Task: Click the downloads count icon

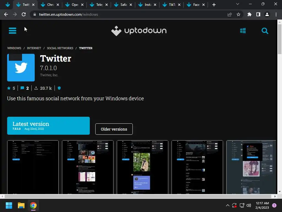Action: coord(36,88)
